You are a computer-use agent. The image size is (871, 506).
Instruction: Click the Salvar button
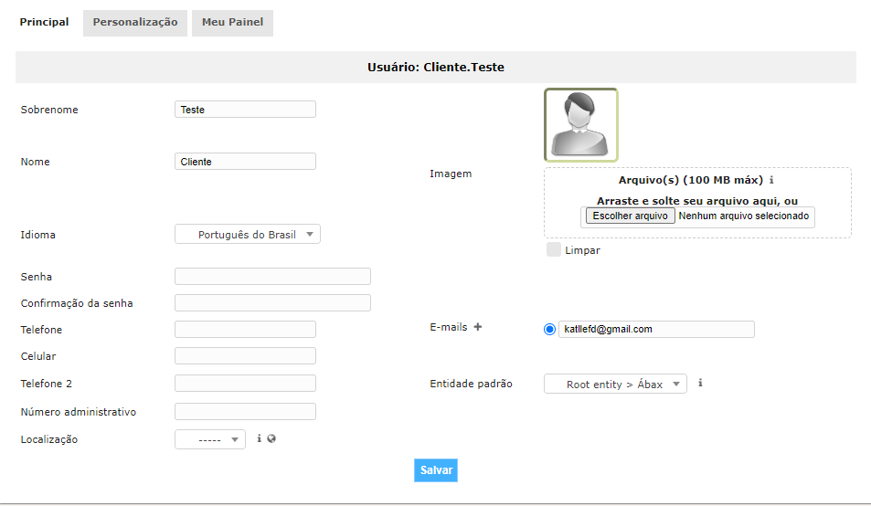point(436,470)
